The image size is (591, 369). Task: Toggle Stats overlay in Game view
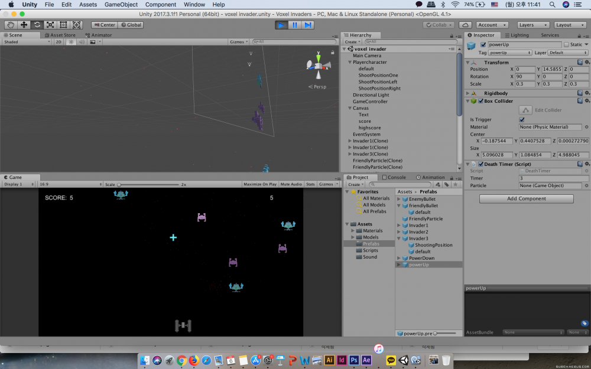click(310, 184)
